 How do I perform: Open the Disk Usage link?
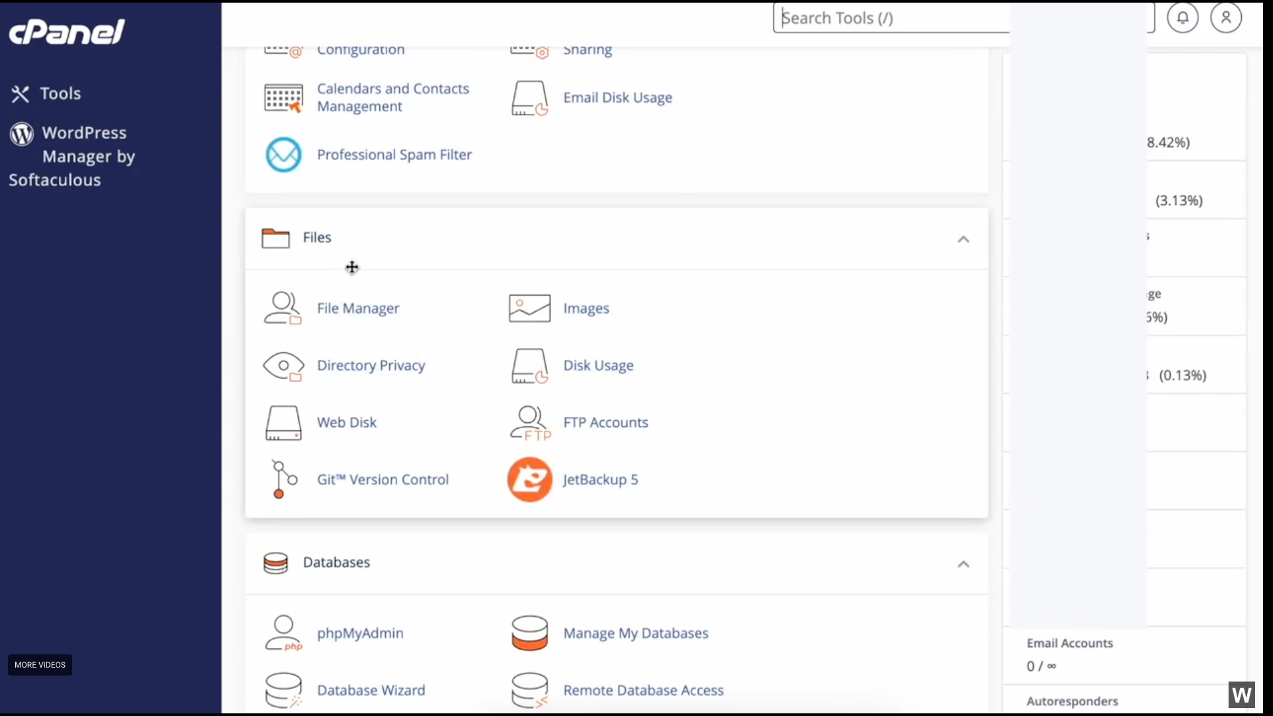[x=598, y=365]
